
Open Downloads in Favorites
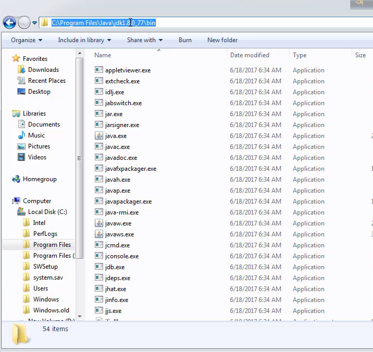(43, 69)
